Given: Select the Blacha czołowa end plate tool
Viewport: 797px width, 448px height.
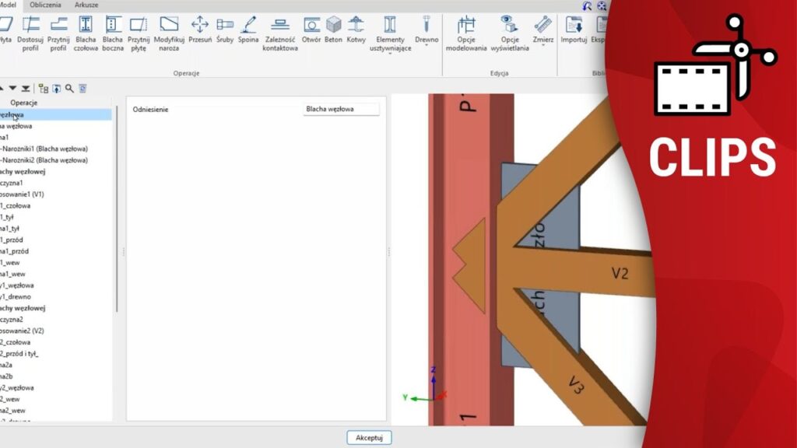Looking at the screenshot, I should tap(86, 32).
